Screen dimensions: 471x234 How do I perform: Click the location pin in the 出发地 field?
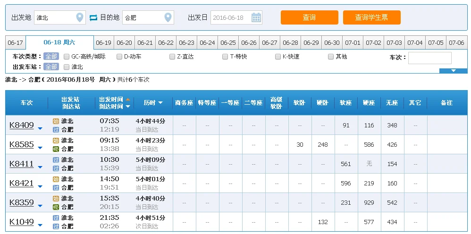tap(80, 17)
